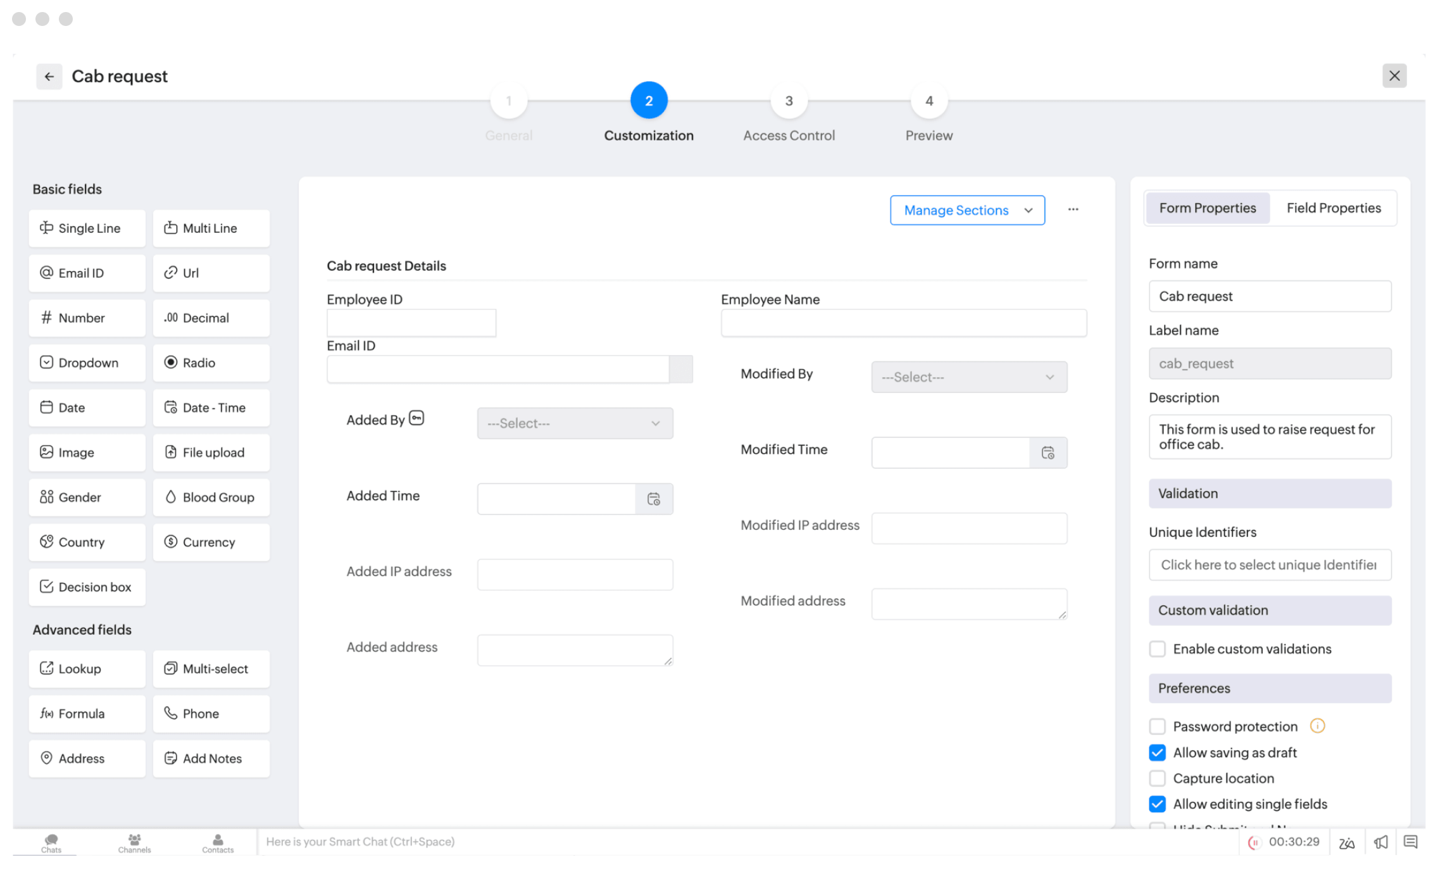Uncheck Allow saving as draft
The width and height of the screenshot is (1438, 876).
tap(1158, 753)
